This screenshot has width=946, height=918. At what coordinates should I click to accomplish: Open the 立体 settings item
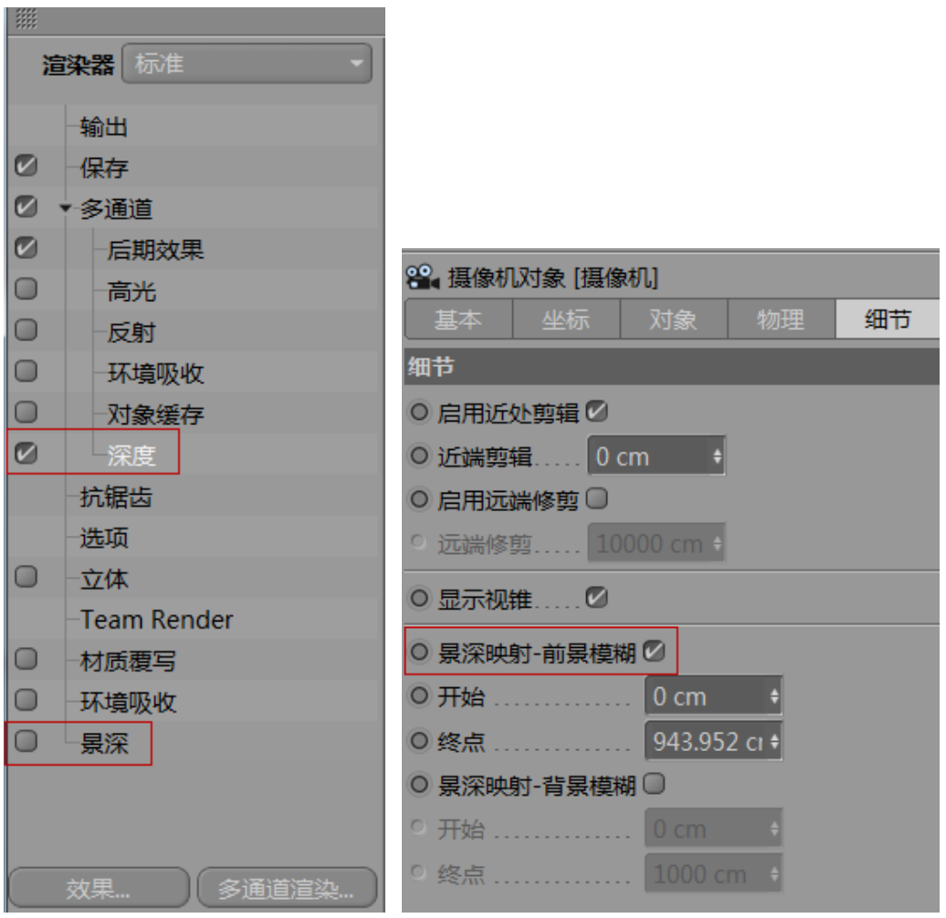point(104,579)
